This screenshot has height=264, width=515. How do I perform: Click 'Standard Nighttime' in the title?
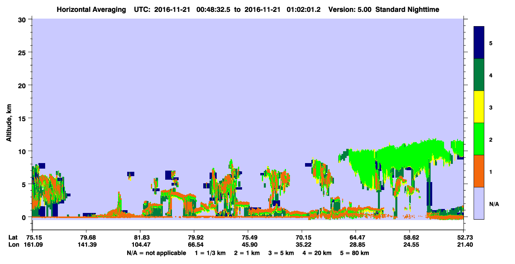pos(407,9)
